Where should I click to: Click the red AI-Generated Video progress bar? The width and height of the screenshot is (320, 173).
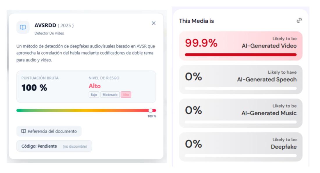(241, 54)
